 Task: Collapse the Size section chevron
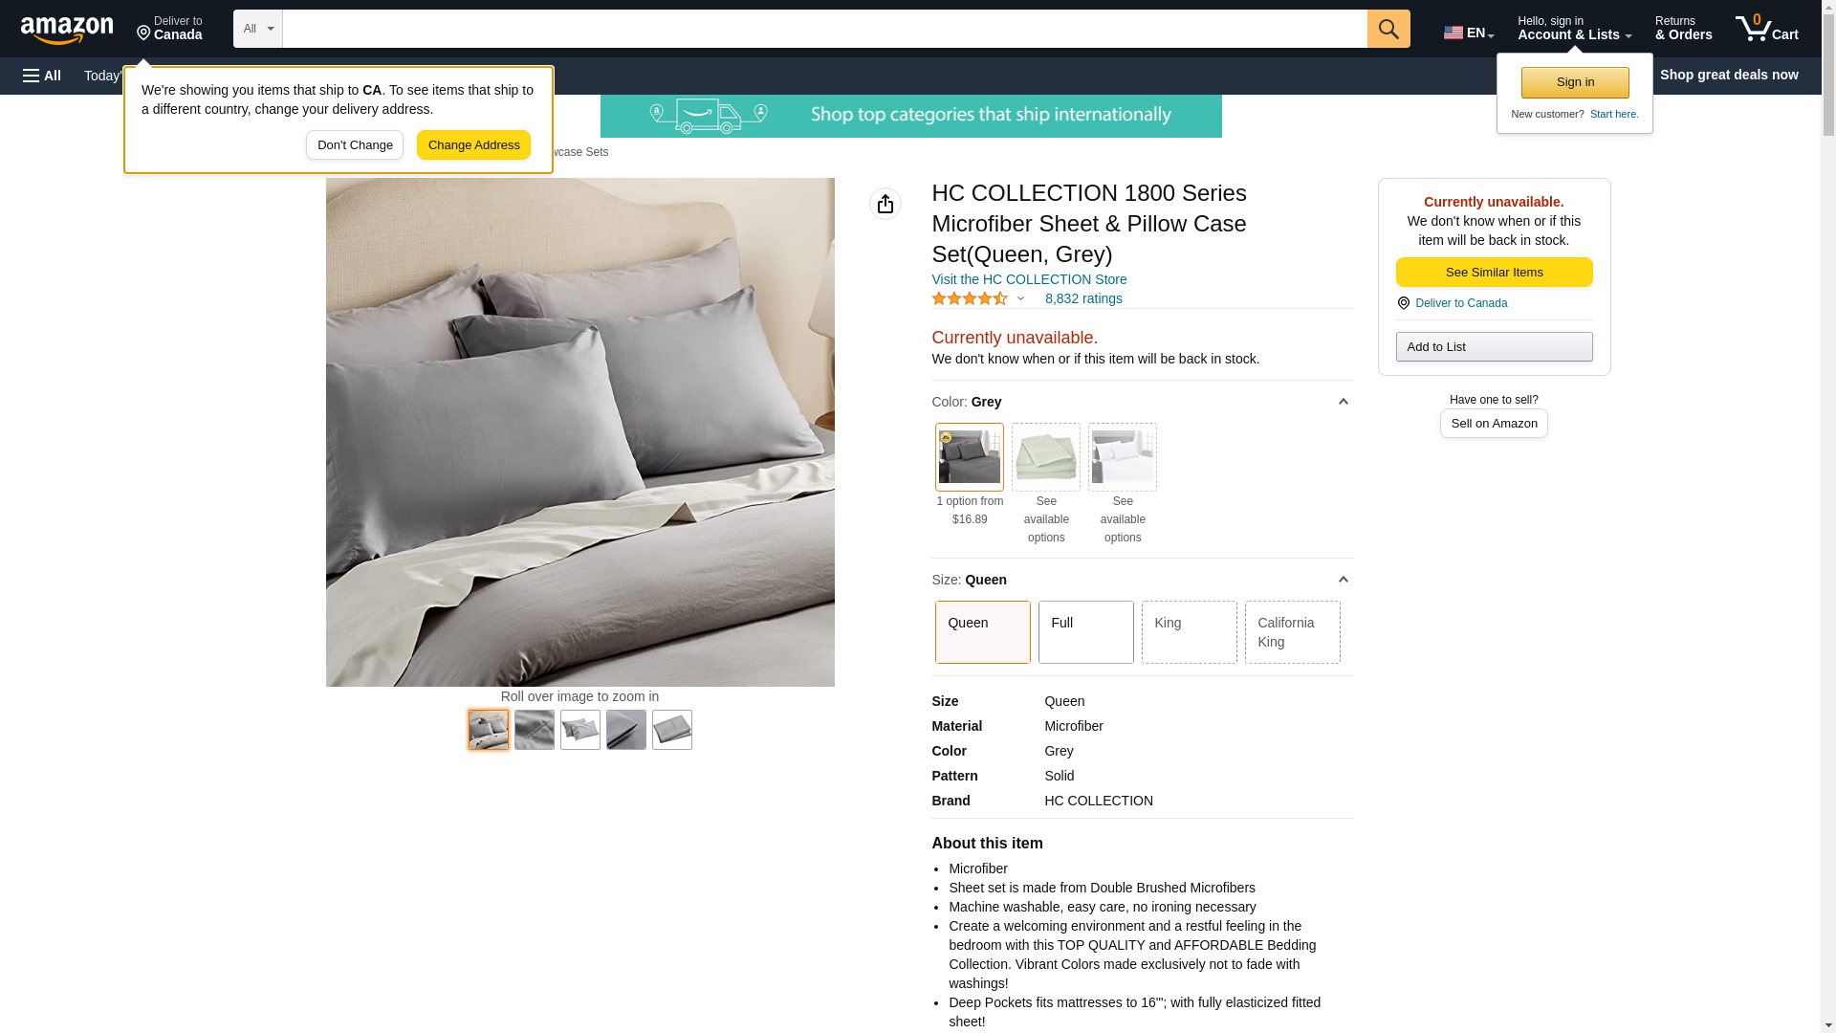click(x=1343, y=580)
